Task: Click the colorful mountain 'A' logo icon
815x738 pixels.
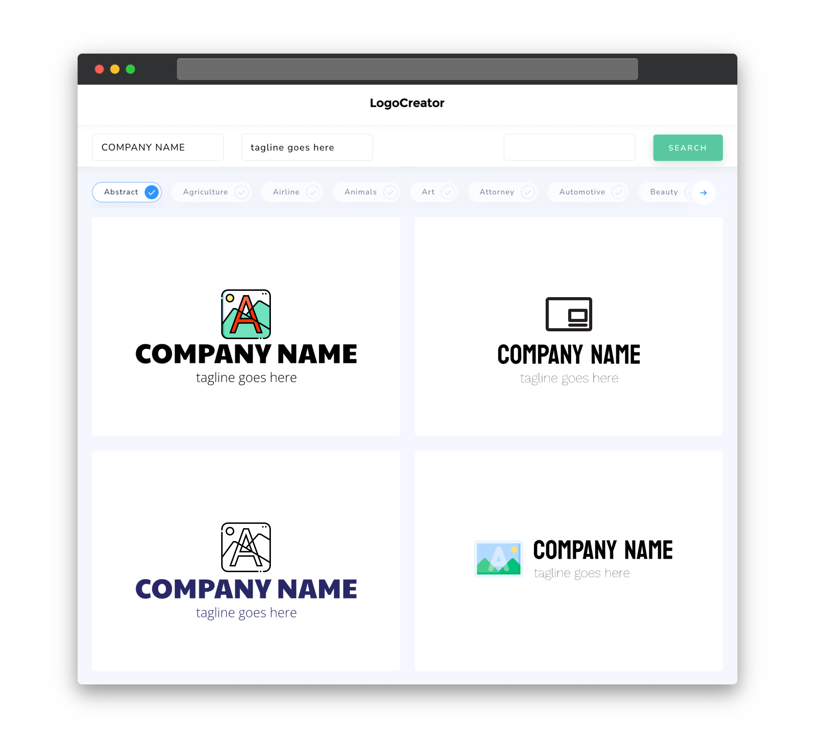Action: pyautogui.click(x=246, y=314)
